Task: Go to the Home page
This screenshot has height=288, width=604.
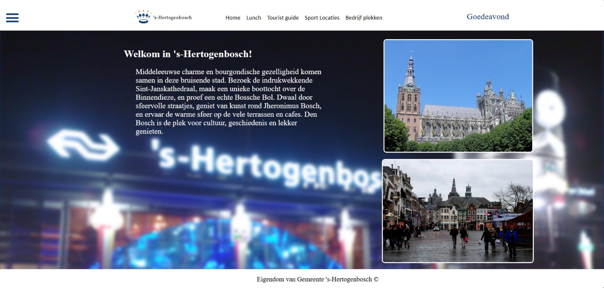Action: click(x=233, y=18)
